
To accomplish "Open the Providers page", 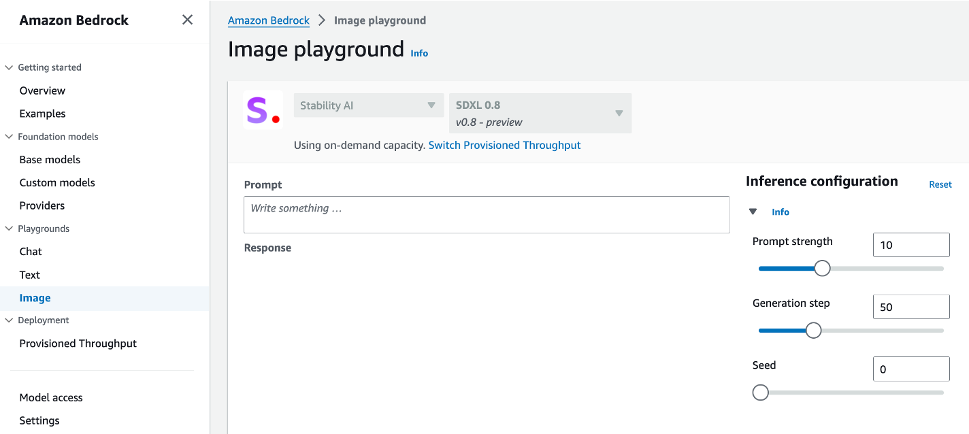I will tap(42, 205).
